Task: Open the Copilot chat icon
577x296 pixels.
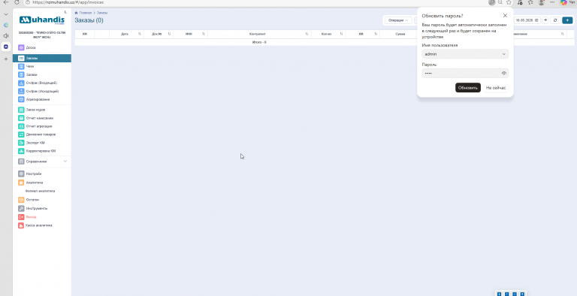Action: 563,2
